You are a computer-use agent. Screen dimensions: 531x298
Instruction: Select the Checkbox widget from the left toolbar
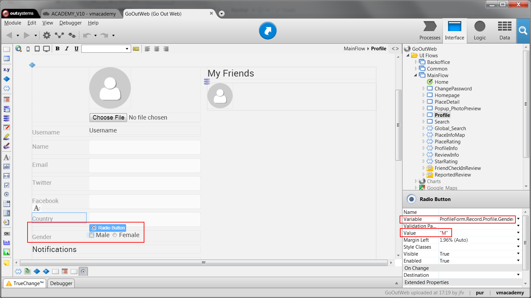pos(7,185)
